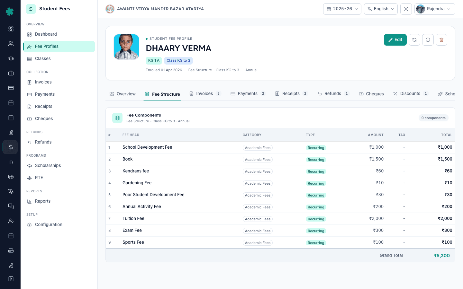Click Dhaary Verma's profile photo
Screen dimensions: 463x289
click(x=126, y=47)
